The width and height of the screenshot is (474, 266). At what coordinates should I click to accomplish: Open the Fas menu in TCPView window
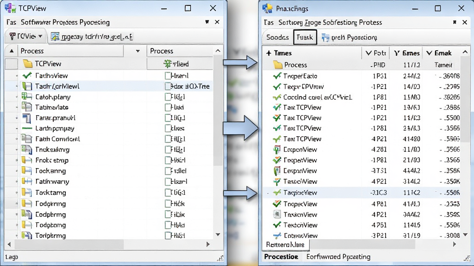[x=11, y=22]
